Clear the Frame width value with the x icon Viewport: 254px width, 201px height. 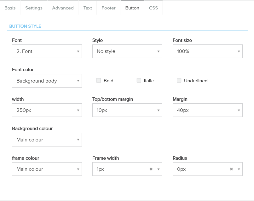(x=151, y=169)
